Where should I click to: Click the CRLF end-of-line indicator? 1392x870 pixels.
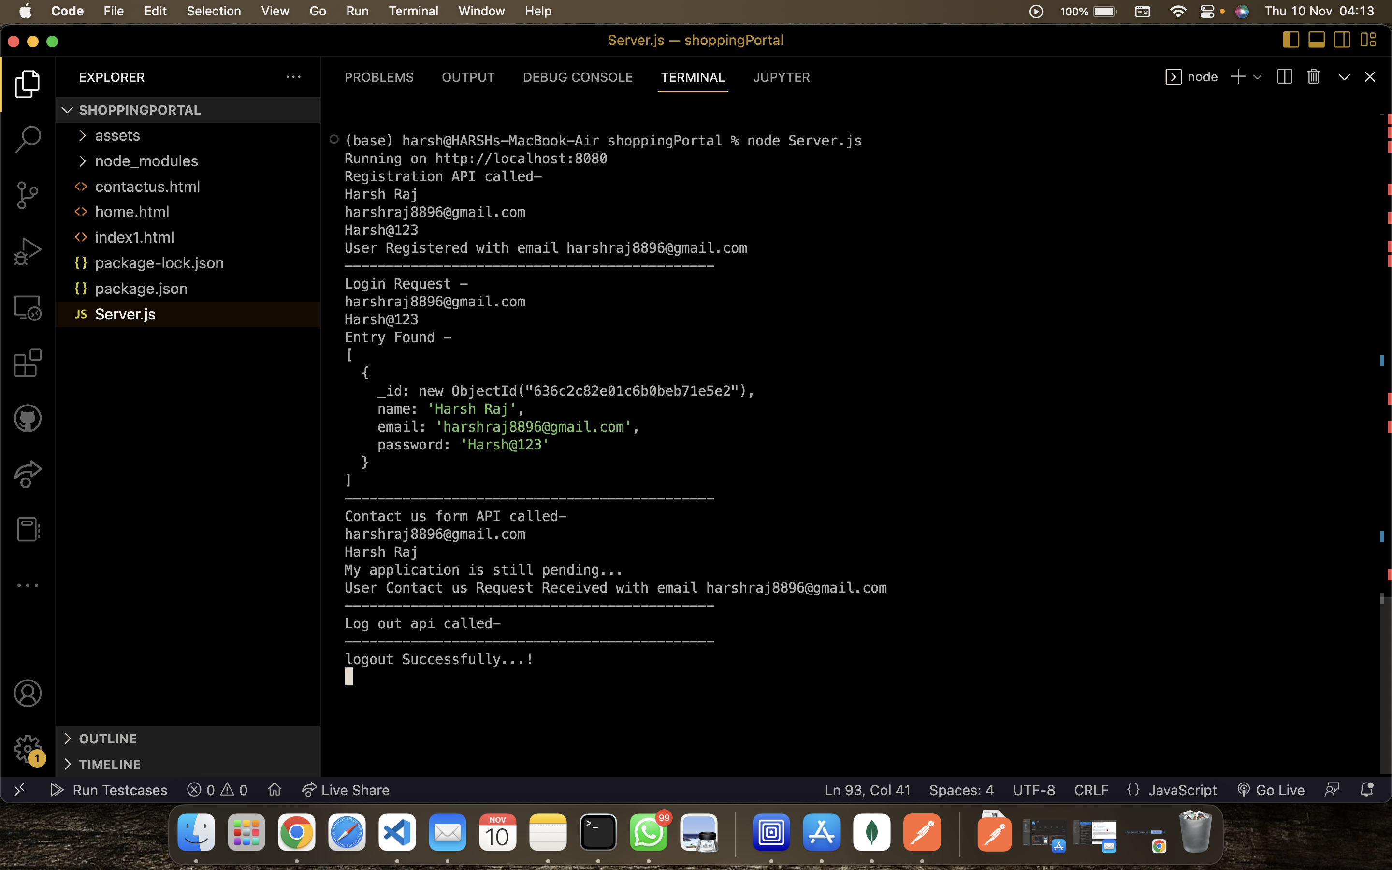[1091, 789]
